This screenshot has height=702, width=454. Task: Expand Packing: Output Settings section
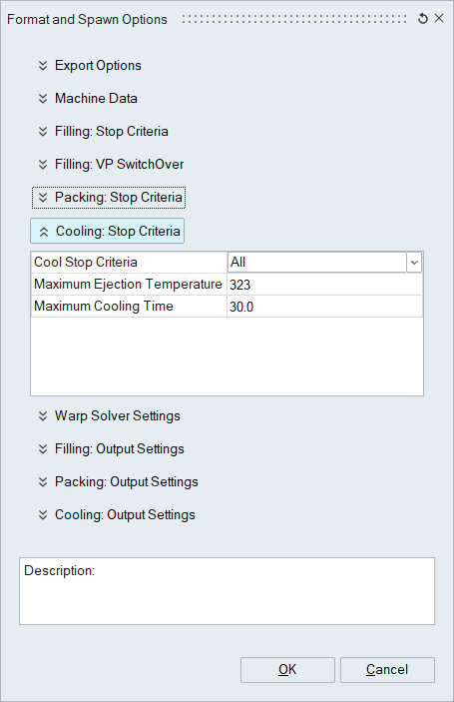pyautogui.click(x=118, y=482)
